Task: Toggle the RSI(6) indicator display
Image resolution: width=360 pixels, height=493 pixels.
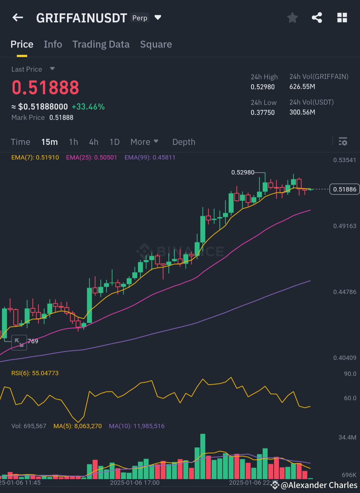Action: click(x=34, y=373)
